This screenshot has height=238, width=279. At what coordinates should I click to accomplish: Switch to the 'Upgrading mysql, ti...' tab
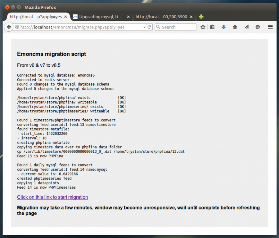click(x=101, y=17)
